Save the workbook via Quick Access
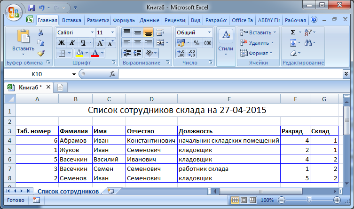This screenshot has width=354, height=209. (x=31, y=8)
